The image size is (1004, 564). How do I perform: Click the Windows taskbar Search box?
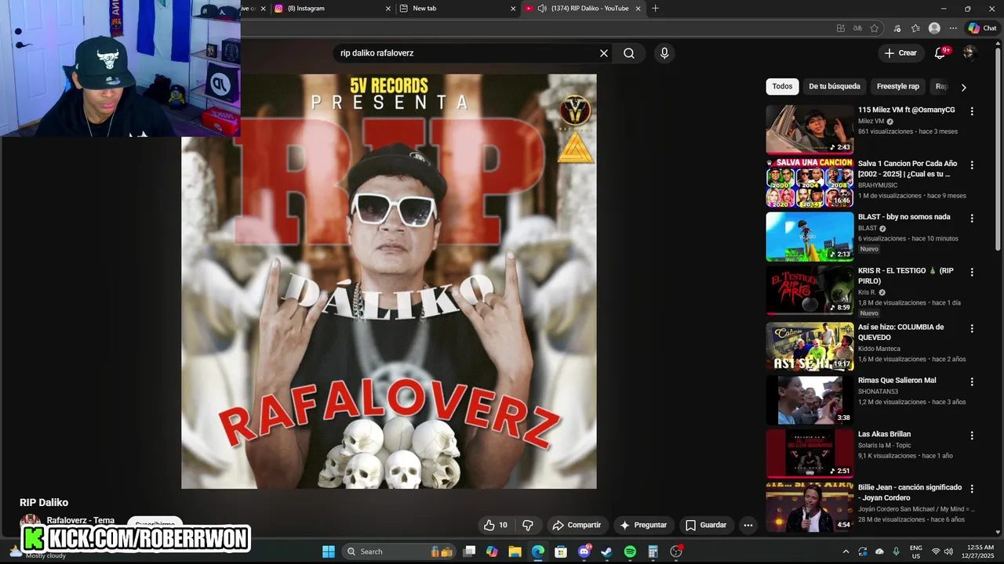(x=397, y=551)
